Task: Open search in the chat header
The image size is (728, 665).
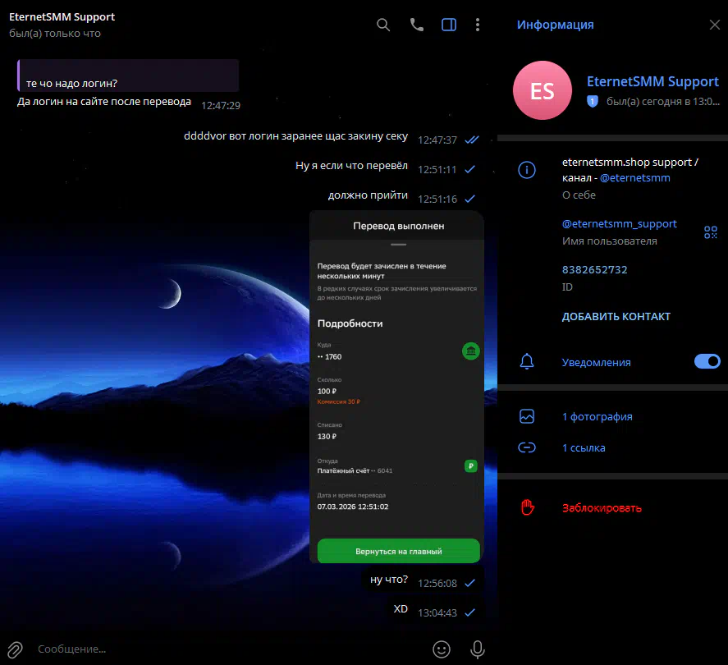Action: click(x=383, y=25)
